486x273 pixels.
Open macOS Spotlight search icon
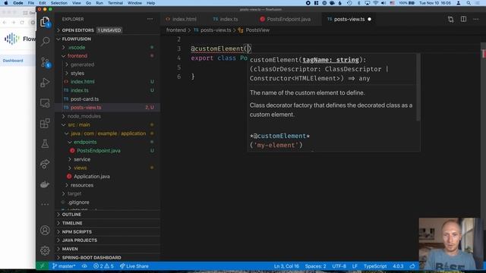469,3
